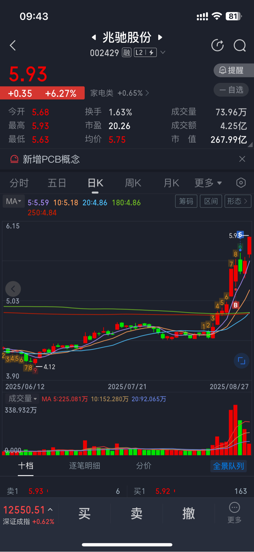The height and width of the screenshot is (552, 254).
Task: Tap date label 2025/07/21
Action: pyautogui.click(x=127, y=387)
